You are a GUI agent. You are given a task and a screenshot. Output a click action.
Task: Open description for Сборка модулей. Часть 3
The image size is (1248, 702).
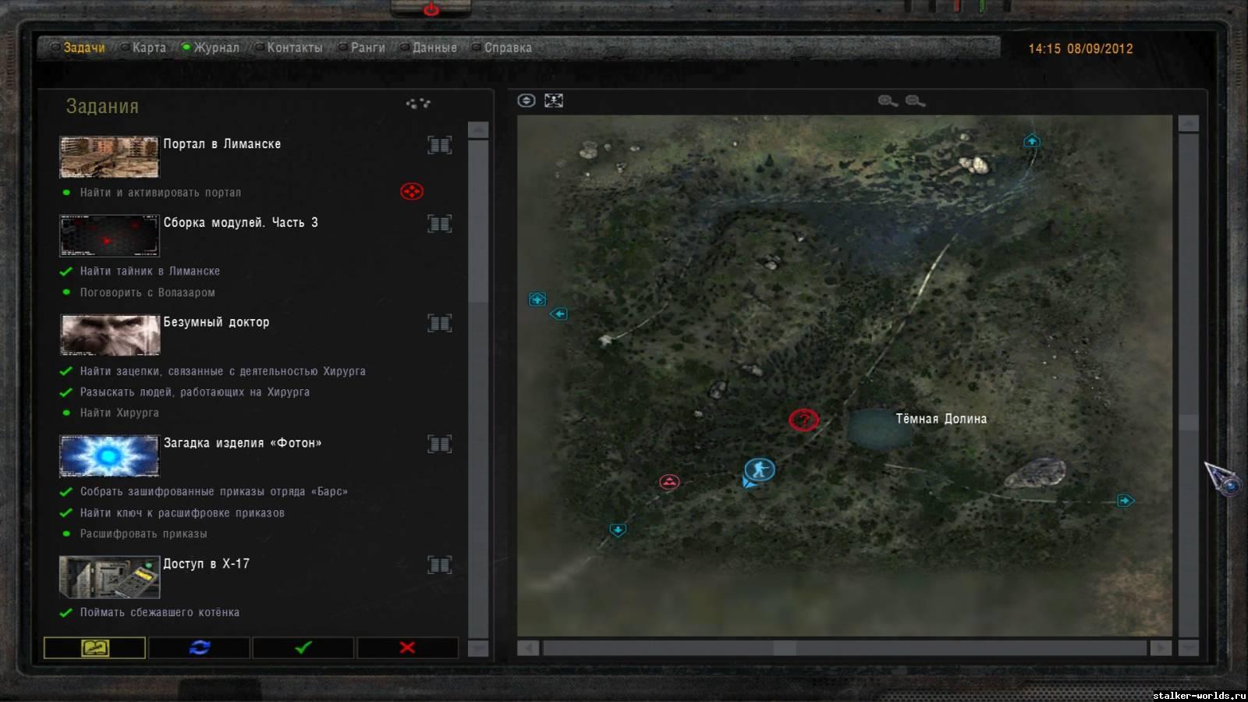pyautogui.click(x=440, y=224)
